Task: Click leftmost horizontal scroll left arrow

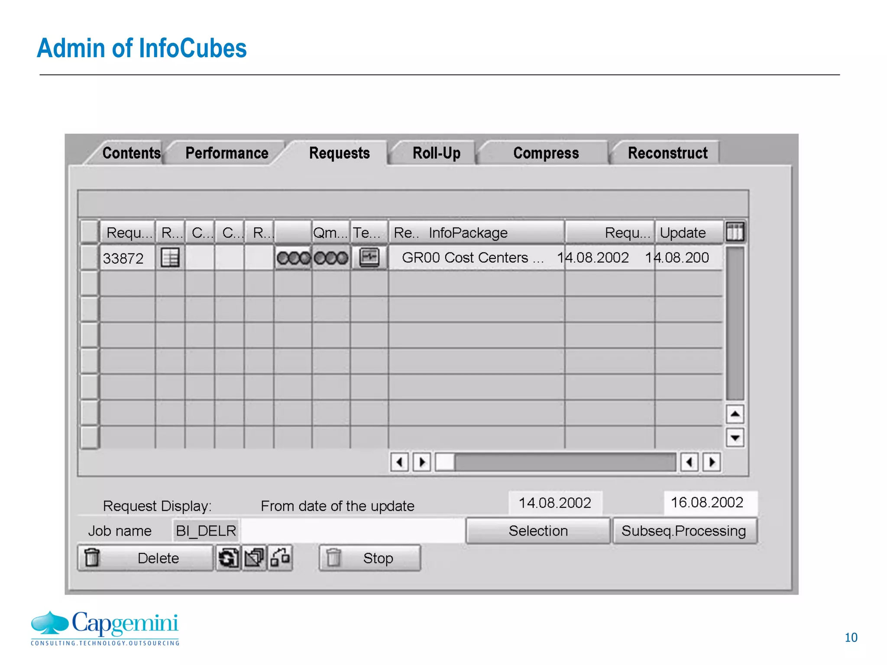Action: point(399,462)
